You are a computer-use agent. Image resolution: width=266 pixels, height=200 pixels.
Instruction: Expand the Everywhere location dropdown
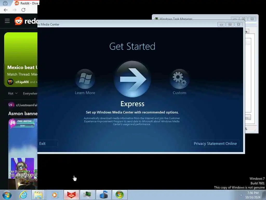[30, 93]
